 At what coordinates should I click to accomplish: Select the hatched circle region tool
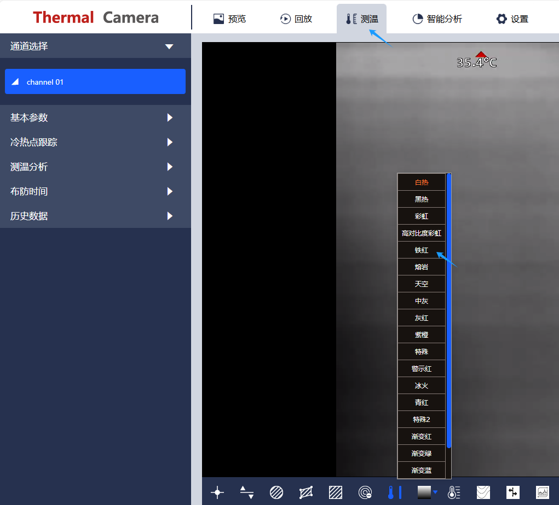click(276, 492)
